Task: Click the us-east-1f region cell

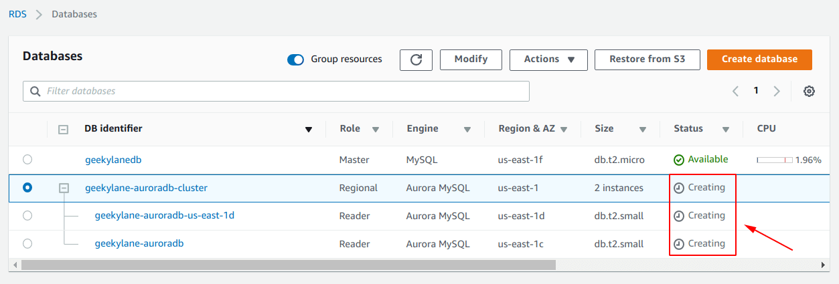Action: (x=522, y=160)
